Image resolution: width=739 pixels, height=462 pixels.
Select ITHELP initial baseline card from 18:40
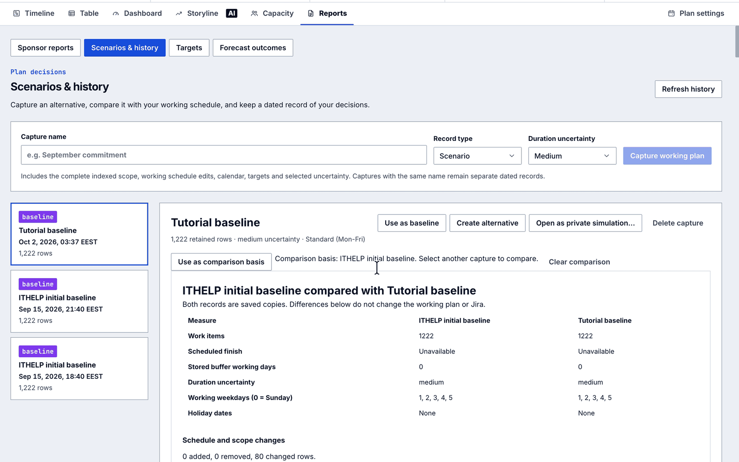tap(79, 369)
